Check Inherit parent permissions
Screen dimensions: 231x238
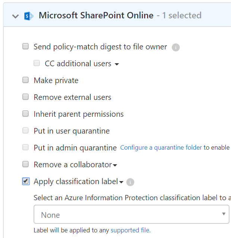[26, 114]
